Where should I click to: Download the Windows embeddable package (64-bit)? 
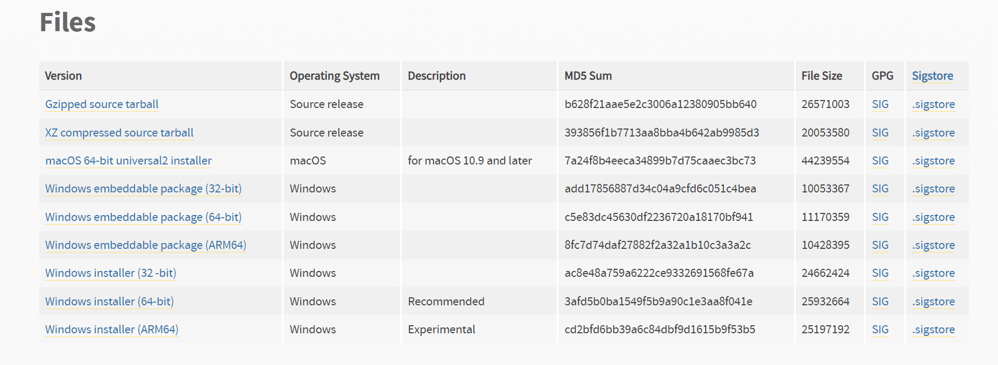[143, 217]
